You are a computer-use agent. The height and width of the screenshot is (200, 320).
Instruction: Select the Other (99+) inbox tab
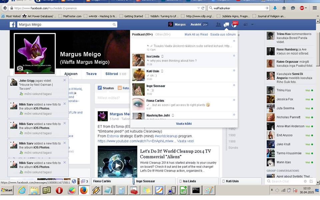[x=163, y=34]
